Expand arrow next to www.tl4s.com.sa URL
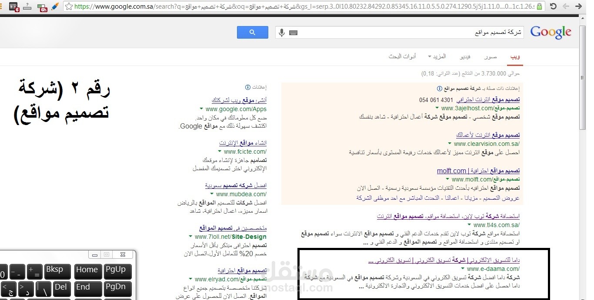 pyautogui.click(x=469, y=225)
